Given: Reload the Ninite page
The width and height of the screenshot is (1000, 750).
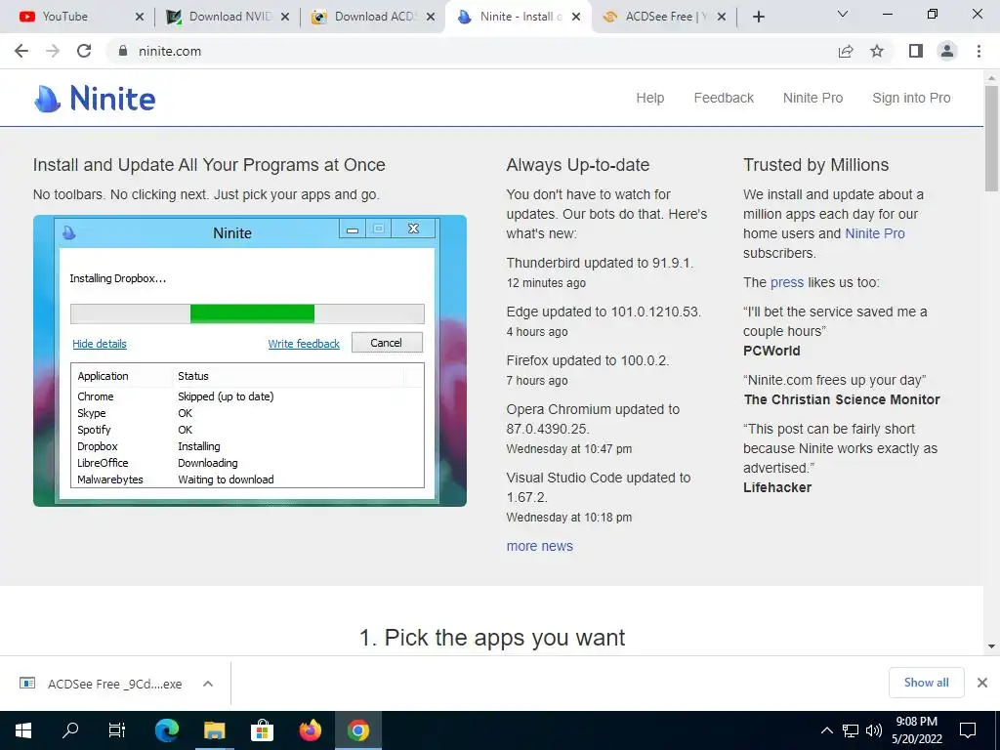Looking at the screenshot, I should pyautogui.click(x=84, y=51).
